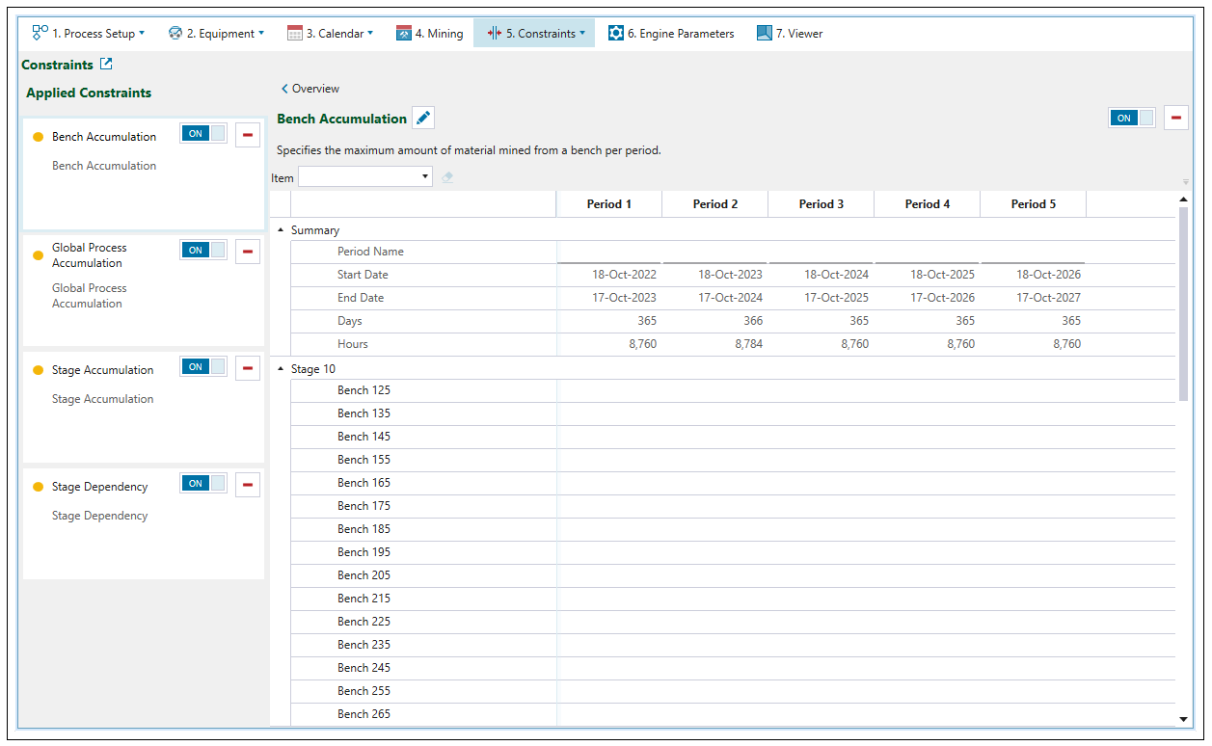Go back to Overview
This screenshot has width=1212, height=746.
310,89
